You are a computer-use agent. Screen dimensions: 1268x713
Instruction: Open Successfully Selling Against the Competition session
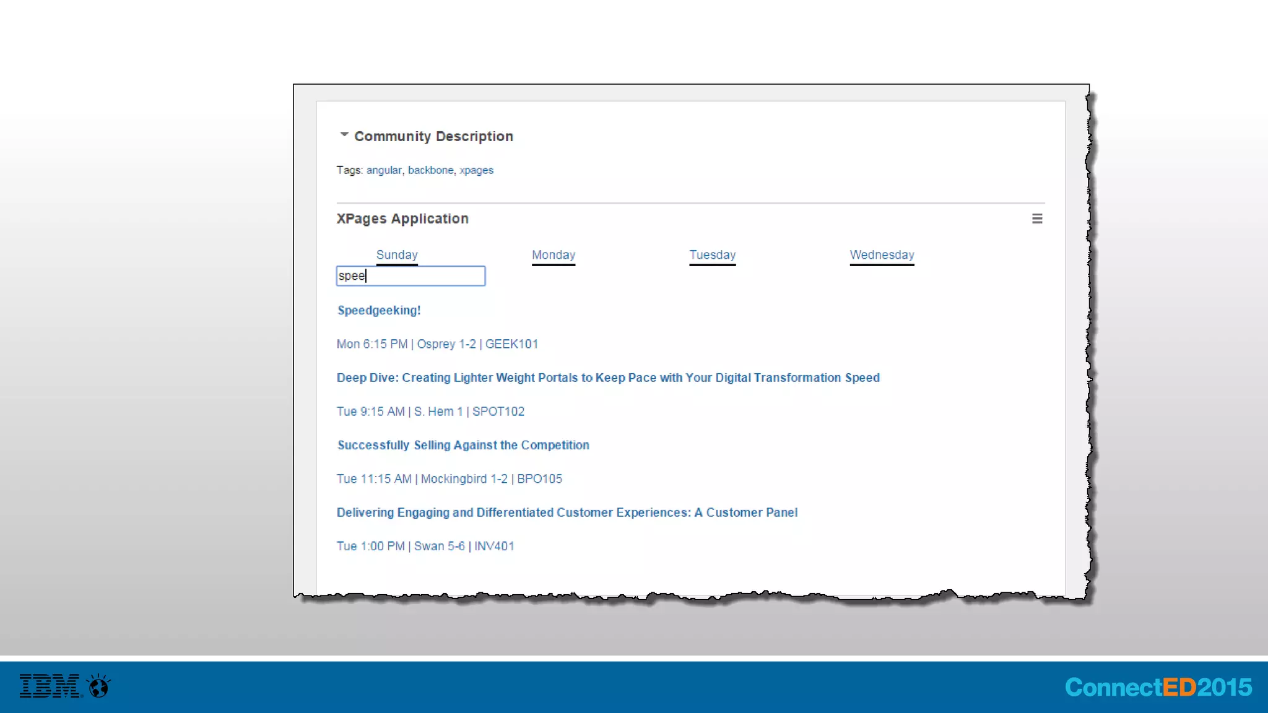[463, 446]
